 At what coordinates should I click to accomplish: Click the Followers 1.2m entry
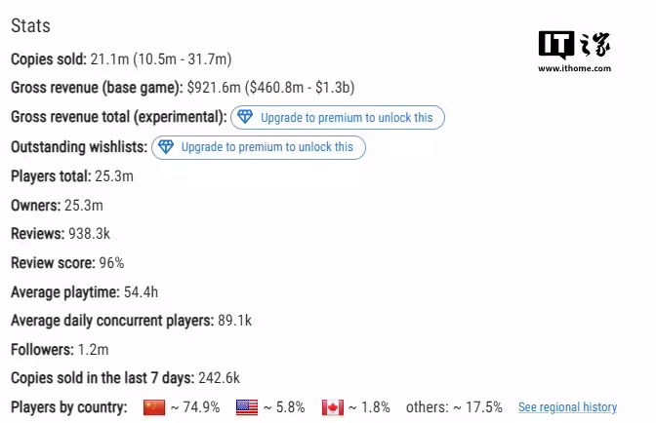click(60, 350)
